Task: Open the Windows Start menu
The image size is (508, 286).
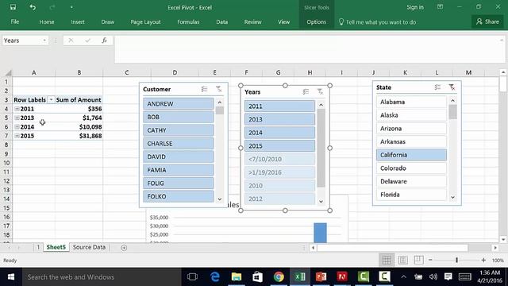Action: [10, 277]
